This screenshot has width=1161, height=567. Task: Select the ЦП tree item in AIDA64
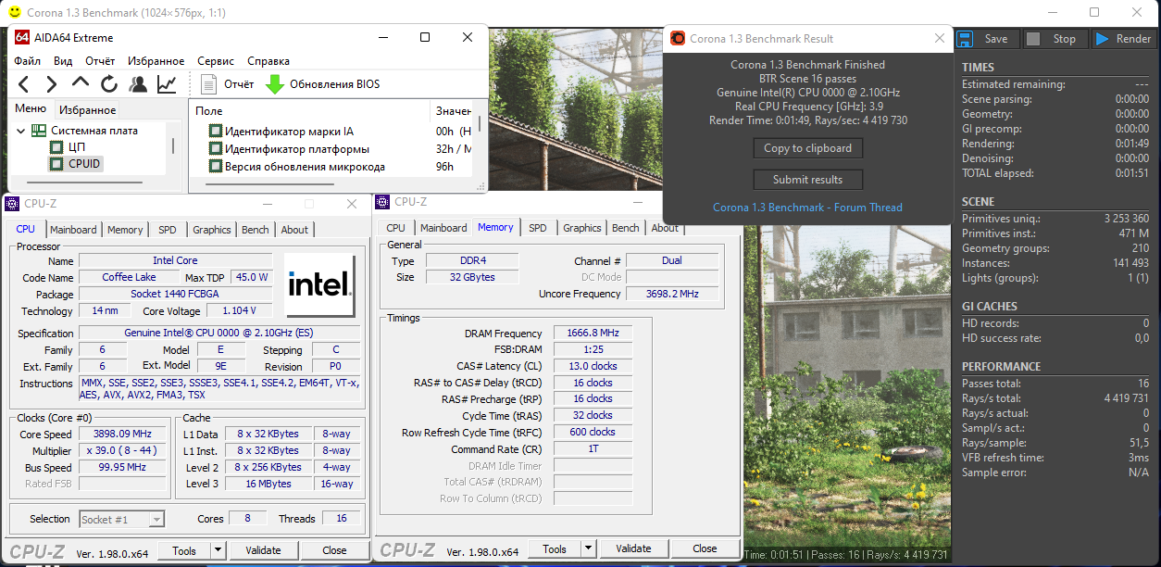tap(77, 147)
